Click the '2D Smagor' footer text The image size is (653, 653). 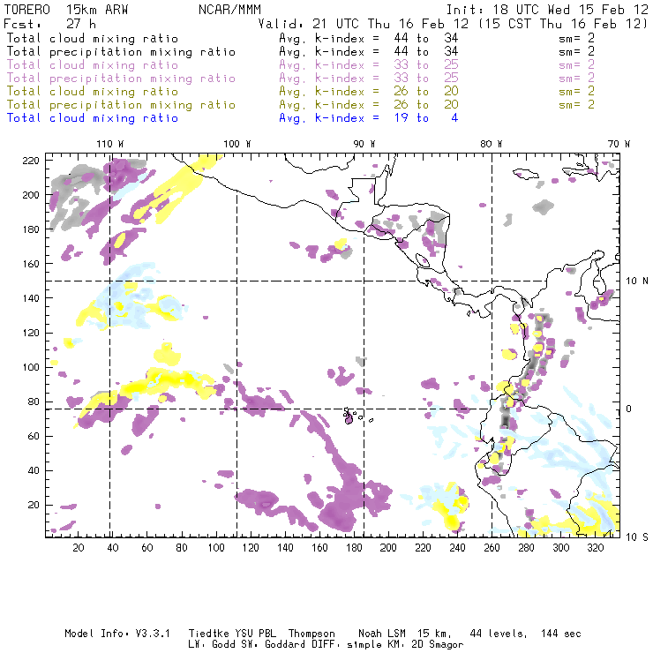438,645
